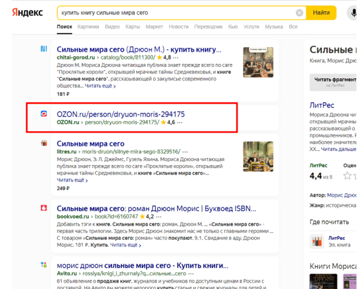
Task: Open ЛитРес heading link in side panel
Action: (x=322, y=105)
